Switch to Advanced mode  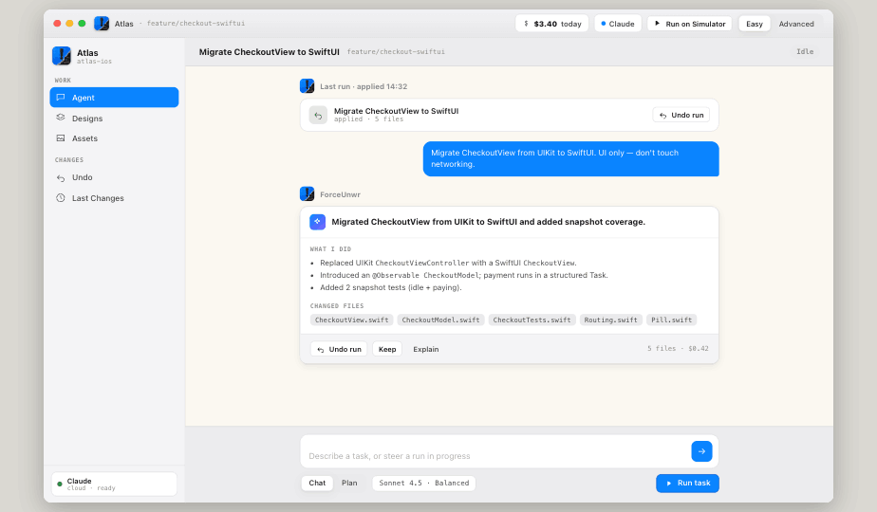click(x=796, y=24)
